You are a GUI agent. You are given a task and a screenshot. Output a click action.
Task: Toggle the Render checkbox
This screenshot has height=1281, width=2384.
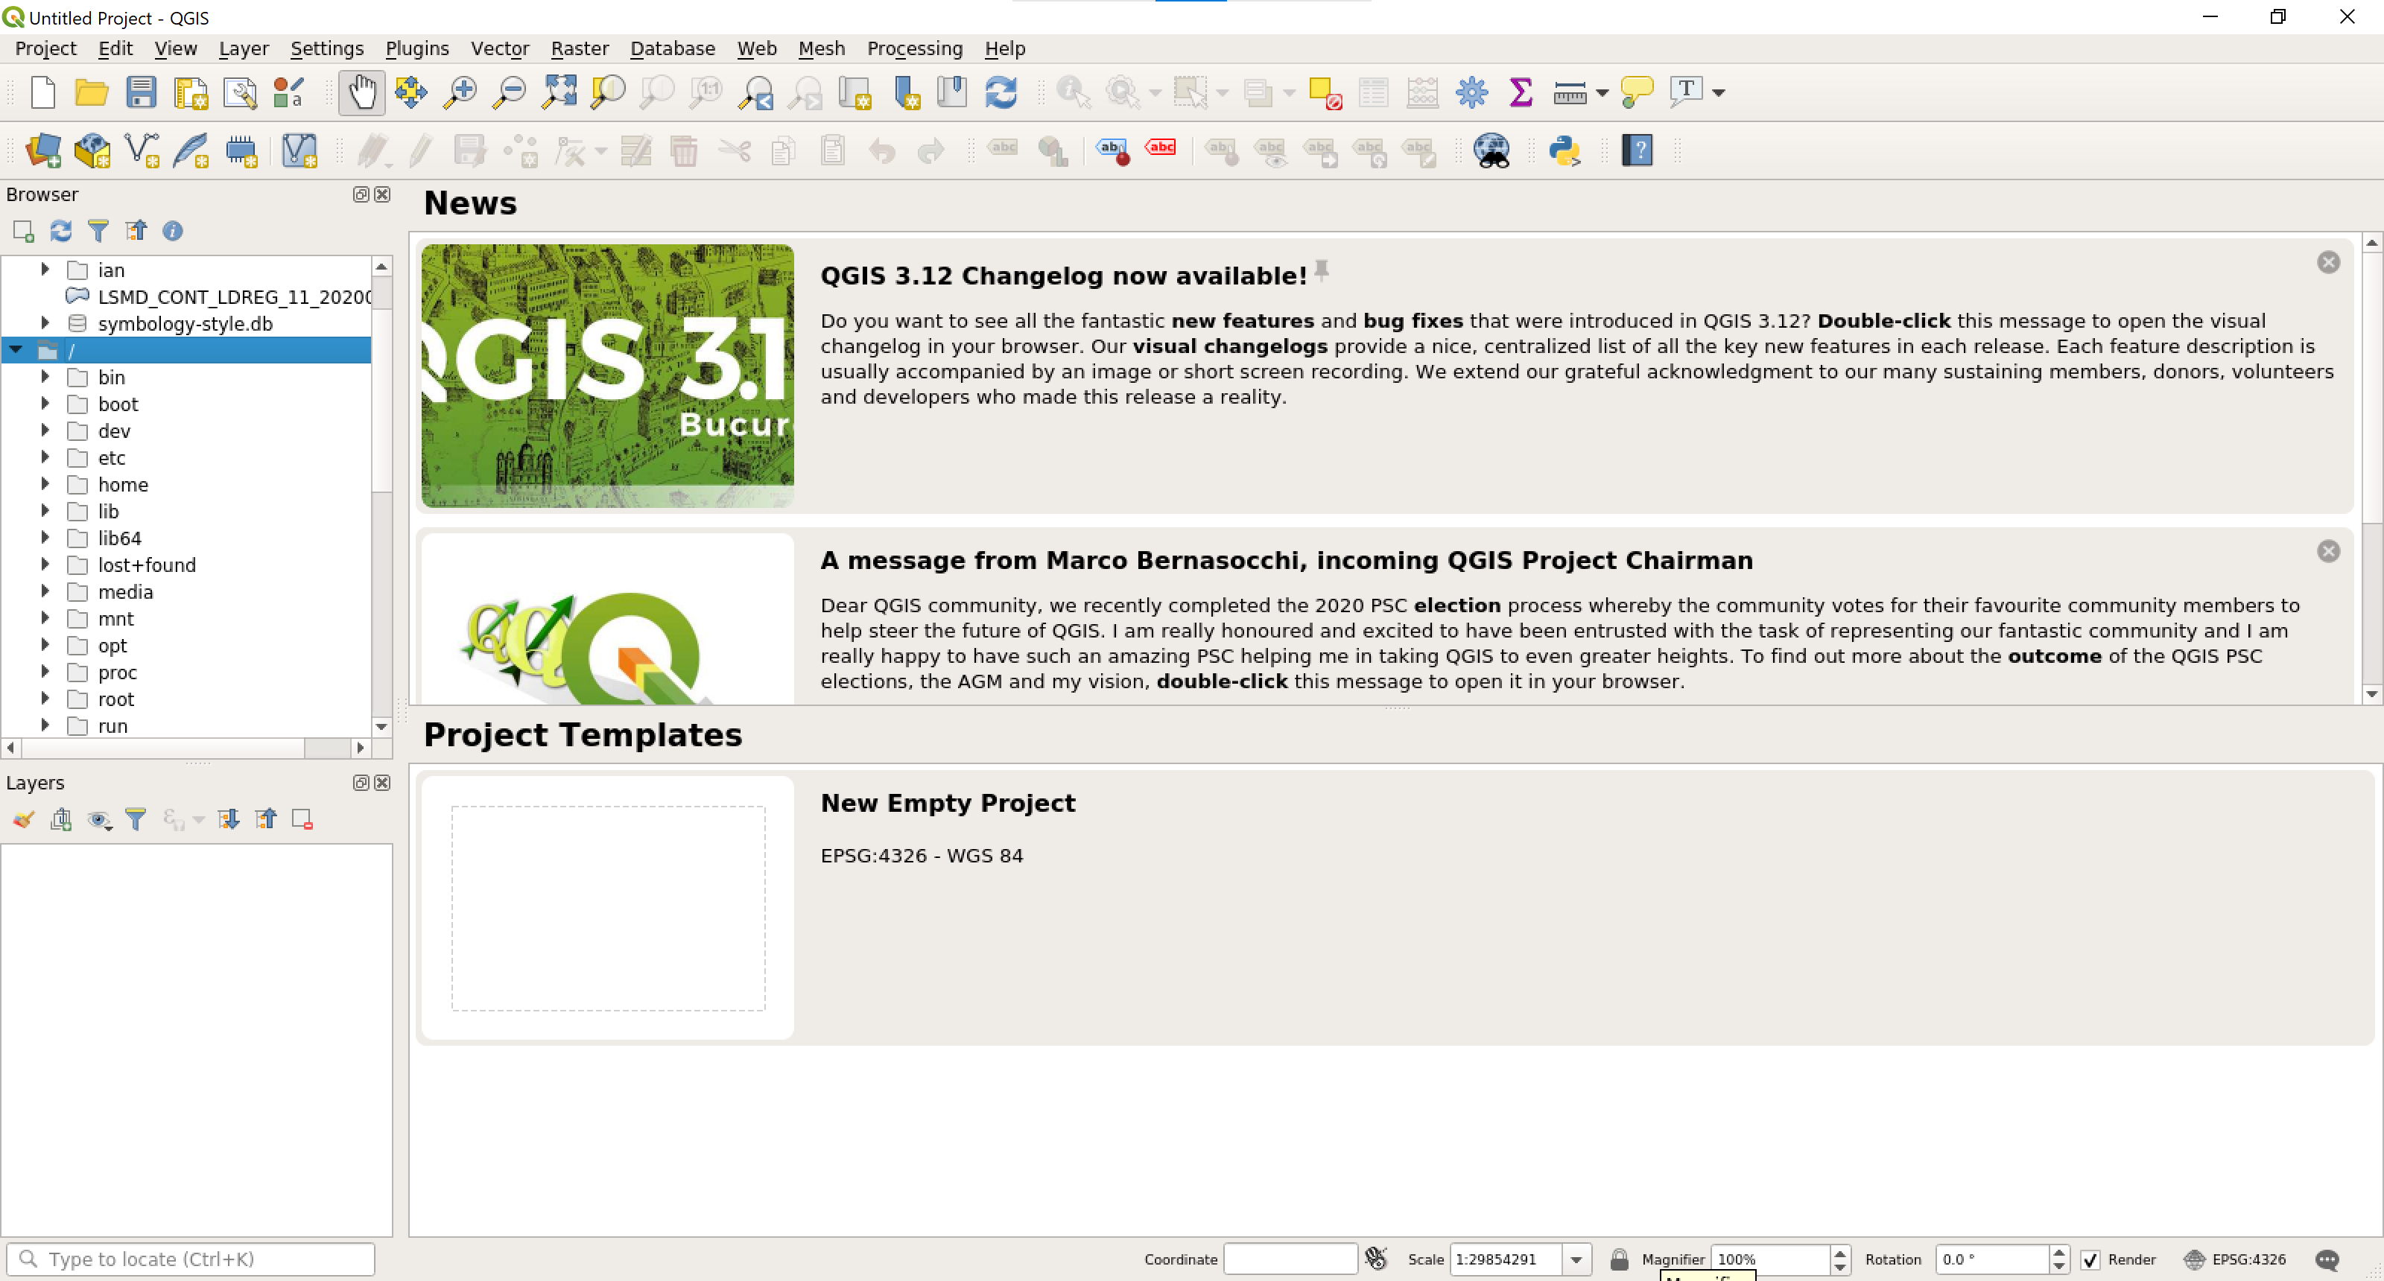(2090, 1259)
